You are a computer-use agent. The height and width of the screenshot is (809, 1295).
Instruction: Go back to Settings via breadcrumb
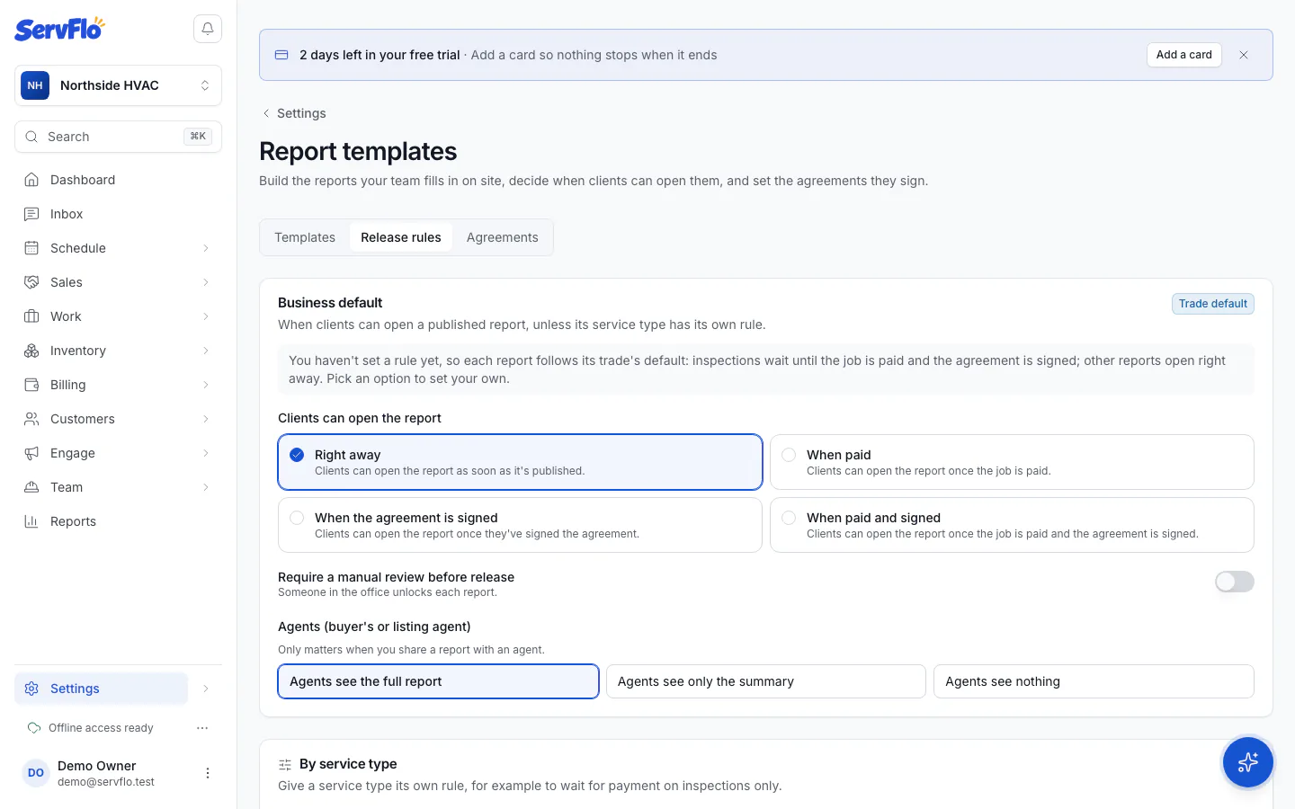tap(294, 113)
